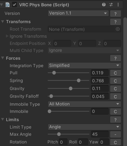
Task: Click the Max Angle value field
Action: click(100, 134)
